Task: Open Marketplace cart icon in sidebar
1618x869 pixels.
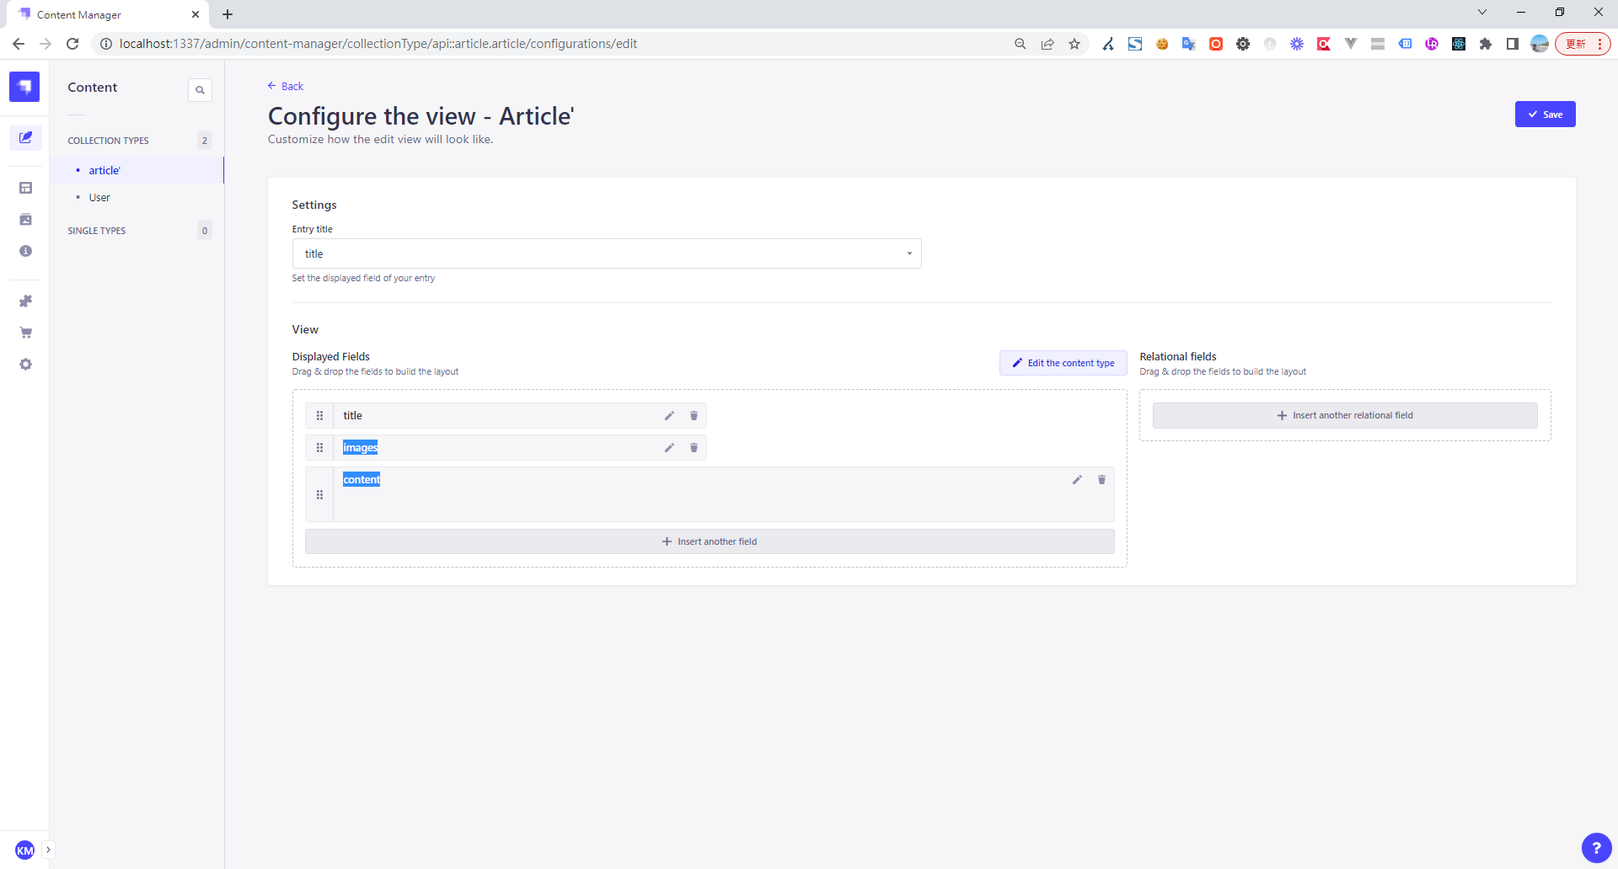Action: point(25,333)
